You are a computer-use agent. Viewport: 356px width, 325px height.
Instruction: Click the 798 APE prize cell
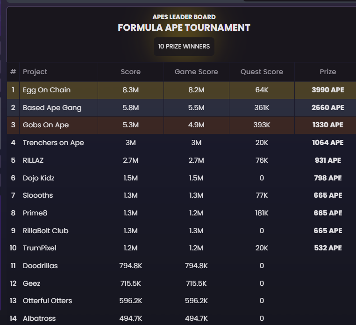click(328, 178)
